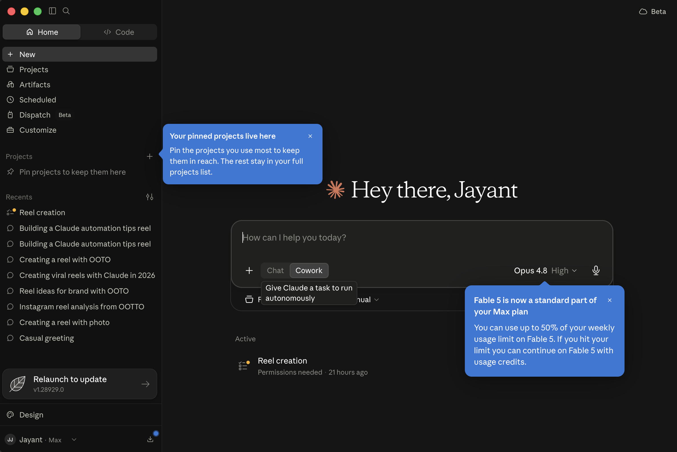Open the Scheduled tasks page
This screenshot has width=677, height=452.
pos(80,100)
